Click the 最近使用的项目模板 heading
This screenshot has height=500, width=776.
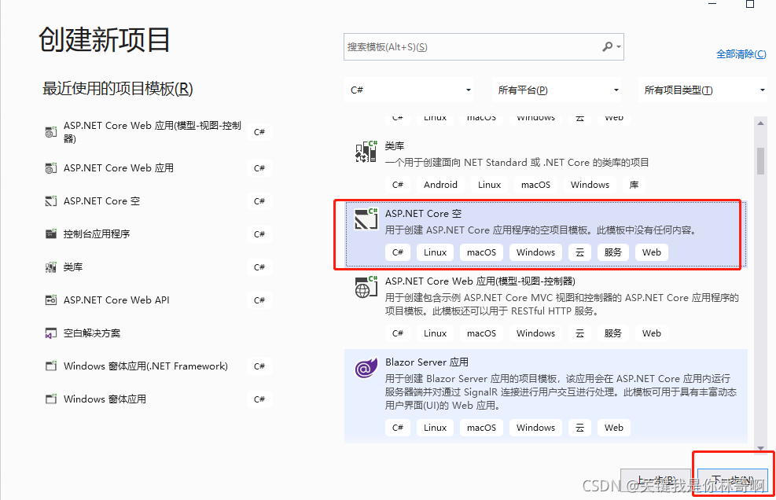tap(118, 89)
